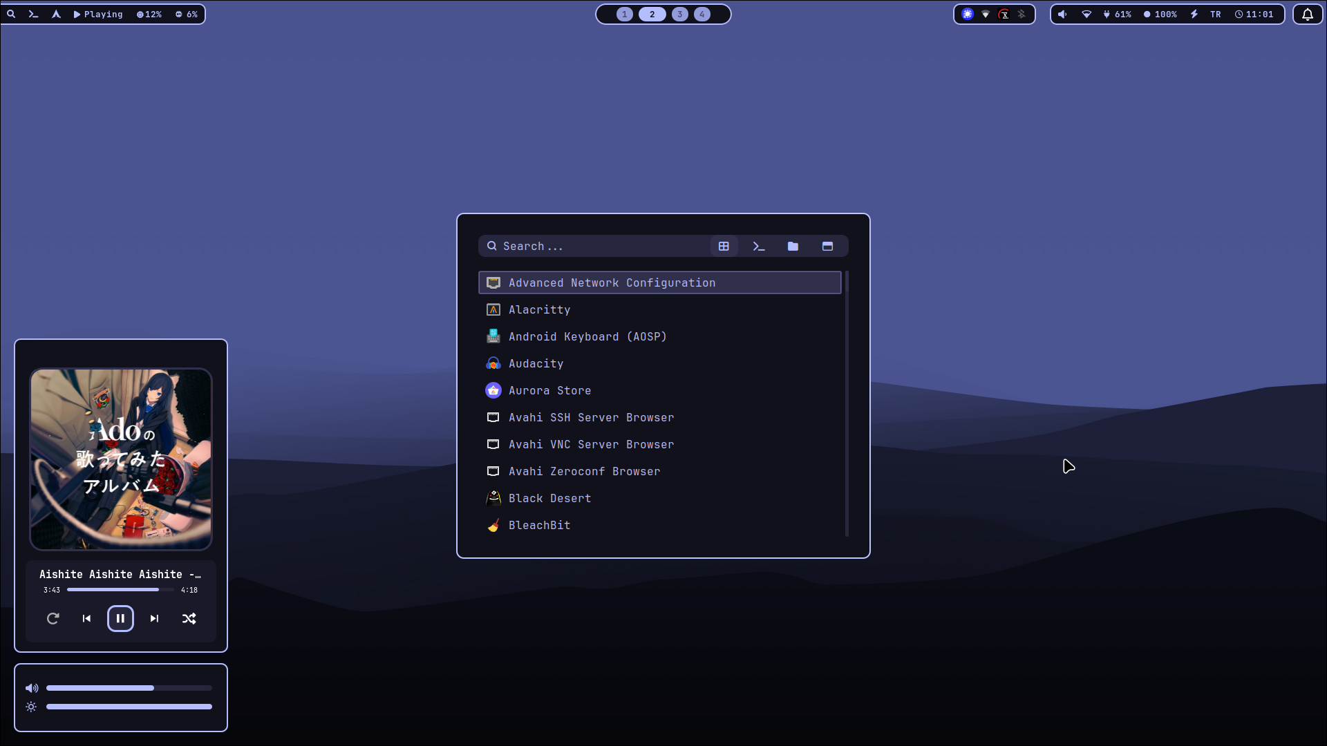Screen dimensions: 1327x746
Task: Click the 12% CPU usage indicator
Action: tap(149, 14)
